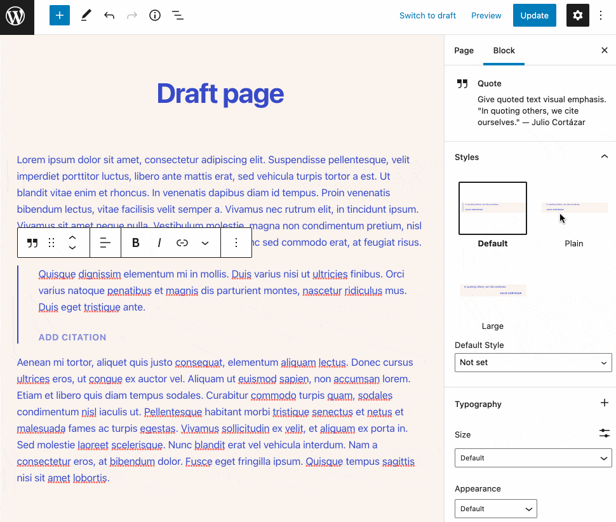616x522 pixels.
Task: Switch to the Page tab
Action: pyautogui.click(x=464, y=51)
